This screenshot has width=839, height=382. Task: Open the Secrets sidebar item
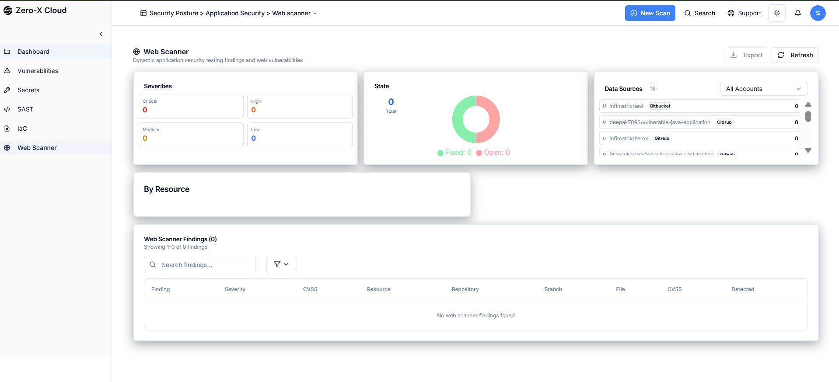(56, 90)
